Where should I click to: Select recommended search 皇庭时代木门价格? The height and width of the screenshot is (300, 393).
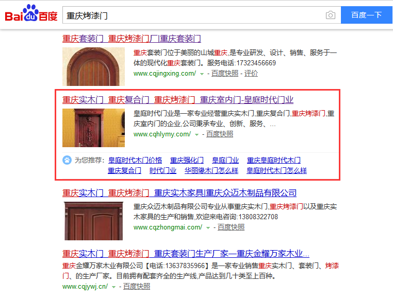pyautogui.click(x=135, y=160)
